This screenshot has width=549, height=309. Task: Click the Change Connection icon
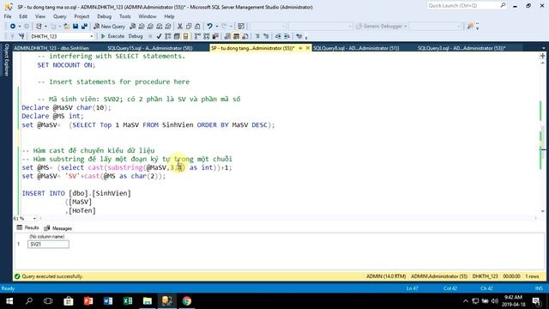pyautogui.click(x=21, y=36)
